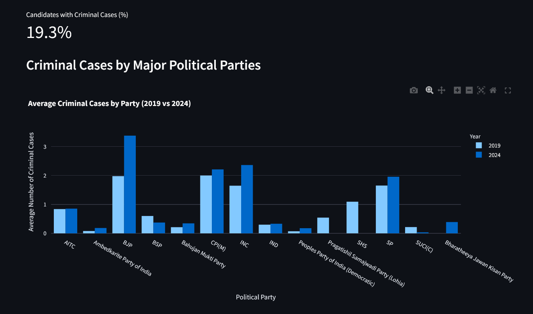533x314 pixels.
Task: Click the 2024 legend color swatch
Action: coord(479,155)
